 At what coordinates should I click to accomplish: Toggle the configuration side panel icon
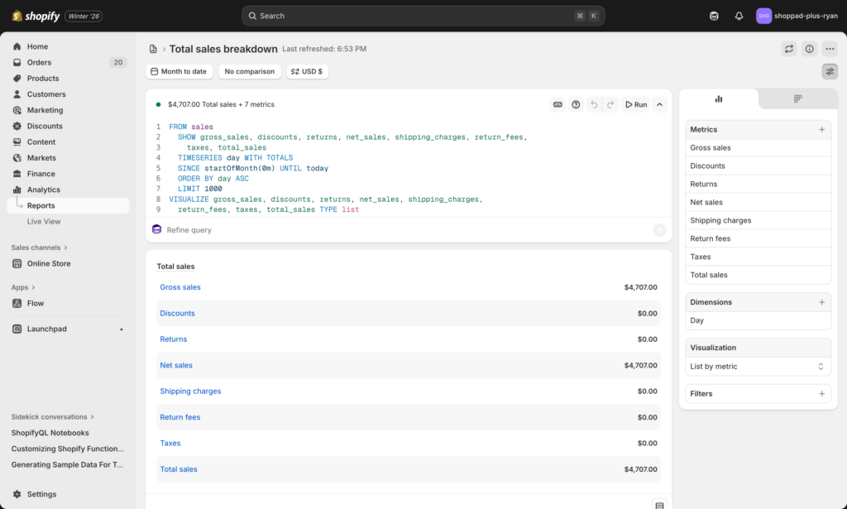(830, 71)
